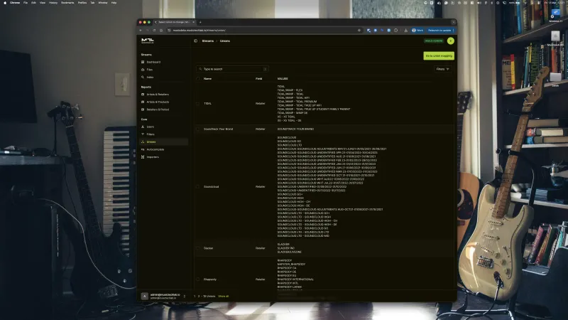Click Unions in the breadcrumb
This screenshot has height=320, width=568.
(224, 41)
